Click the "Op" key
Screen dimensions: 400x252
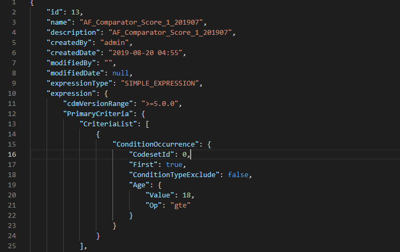point(154,205)
